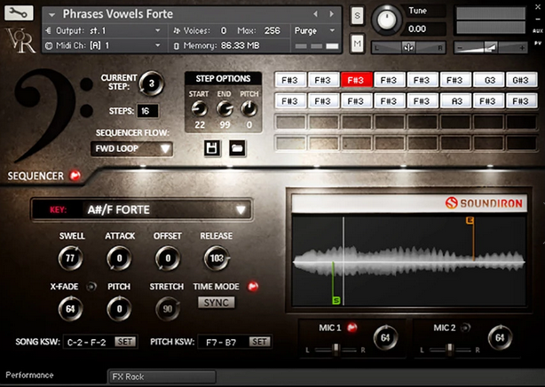Click the green S start marker

tap(336, 300)
